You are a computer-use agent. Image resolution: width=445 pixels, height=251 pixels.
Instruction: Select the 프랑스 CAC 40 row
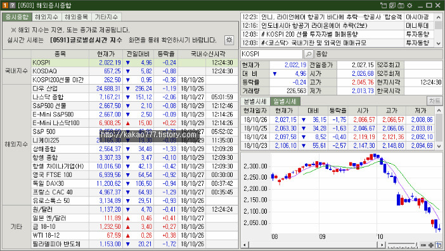pos(134,192)
